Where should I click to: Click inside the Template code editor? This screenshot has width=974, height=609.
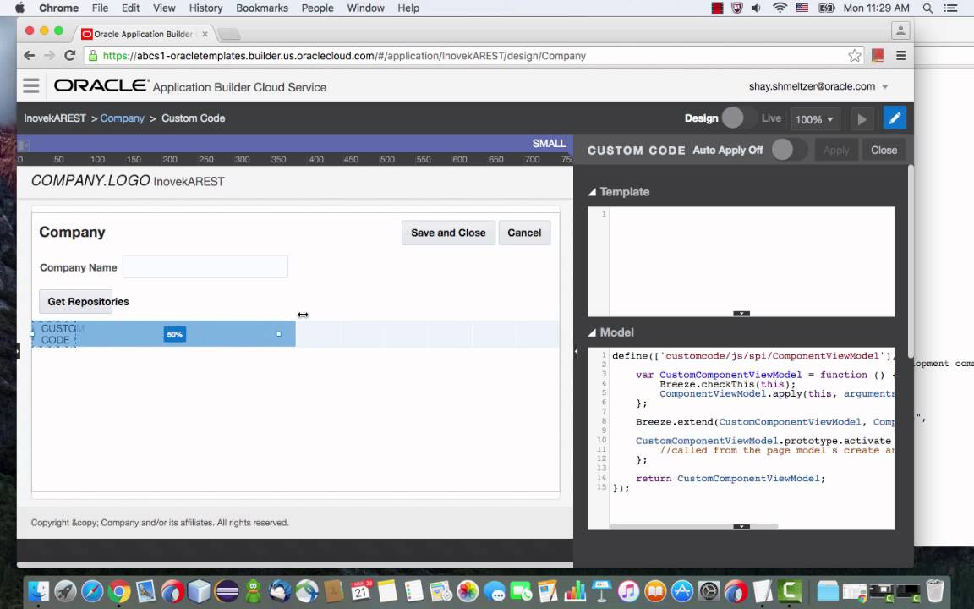(x=752, y=261)
